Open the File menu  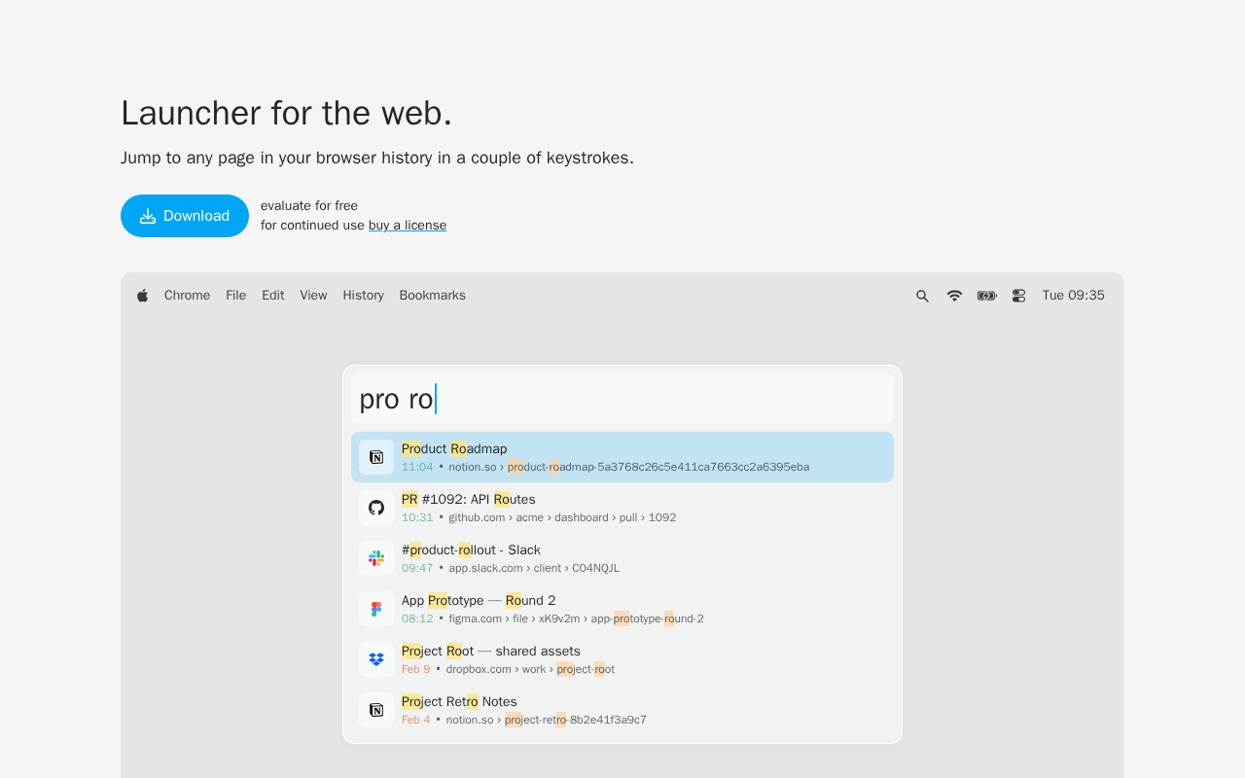[x=235, y=296]
